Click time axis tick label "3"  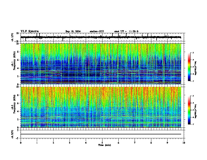click(70, 143)
